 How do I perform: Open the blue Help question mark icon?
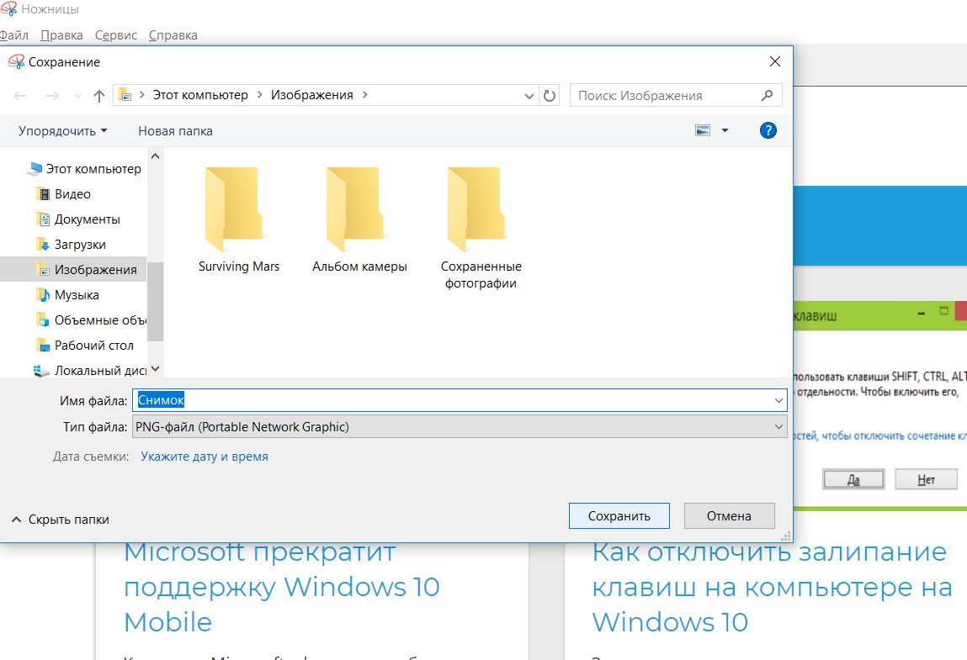pyautogui.click(x=768, y=130)
